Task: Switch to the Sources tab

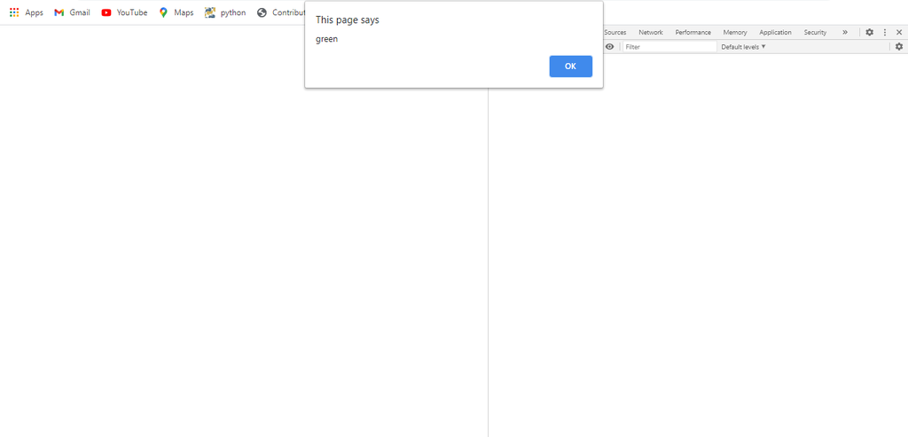Action: coord(615,32)
